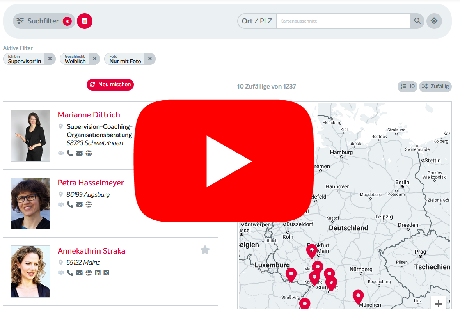Viewport: 460px width, 309px height.
Task: Open Marianne Dittrich's profile name link
Action: click(89, 115)
